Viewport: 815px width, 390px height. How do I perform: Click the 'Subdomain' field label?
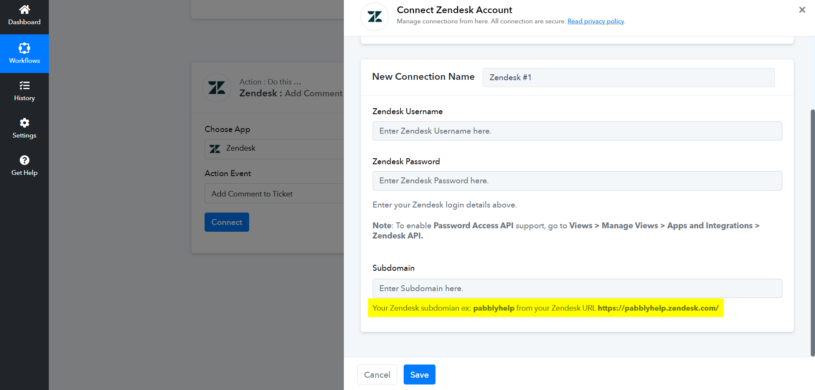[x=393, y=268]
